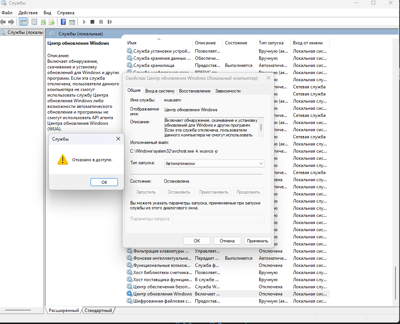Screen dimensions: 400x324
Task: Refresh the services list via toolbar icon
Action: click(x=43, y=22)
